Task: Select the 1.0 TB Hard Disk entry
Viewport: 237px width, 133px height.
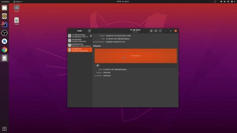Action: coord(80,36)
